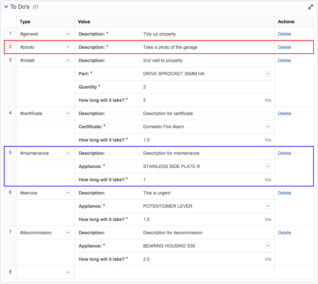Screen dimensions: 318x284
Task: Open Appliance dropdown showing POTENTIOMER LEVER
Action: point(268,206)
